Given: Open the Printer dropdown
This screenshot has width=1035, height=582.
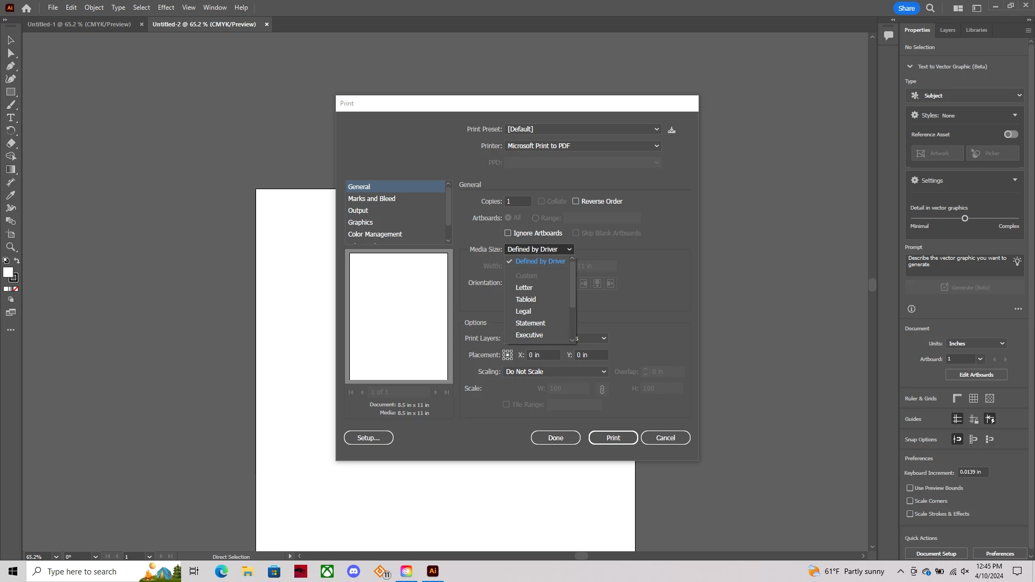Looking at the screenshot, I should click(x=582, y=146).
